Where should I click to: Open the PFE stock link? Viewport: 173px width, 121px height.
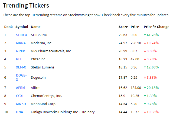[19, 59]
